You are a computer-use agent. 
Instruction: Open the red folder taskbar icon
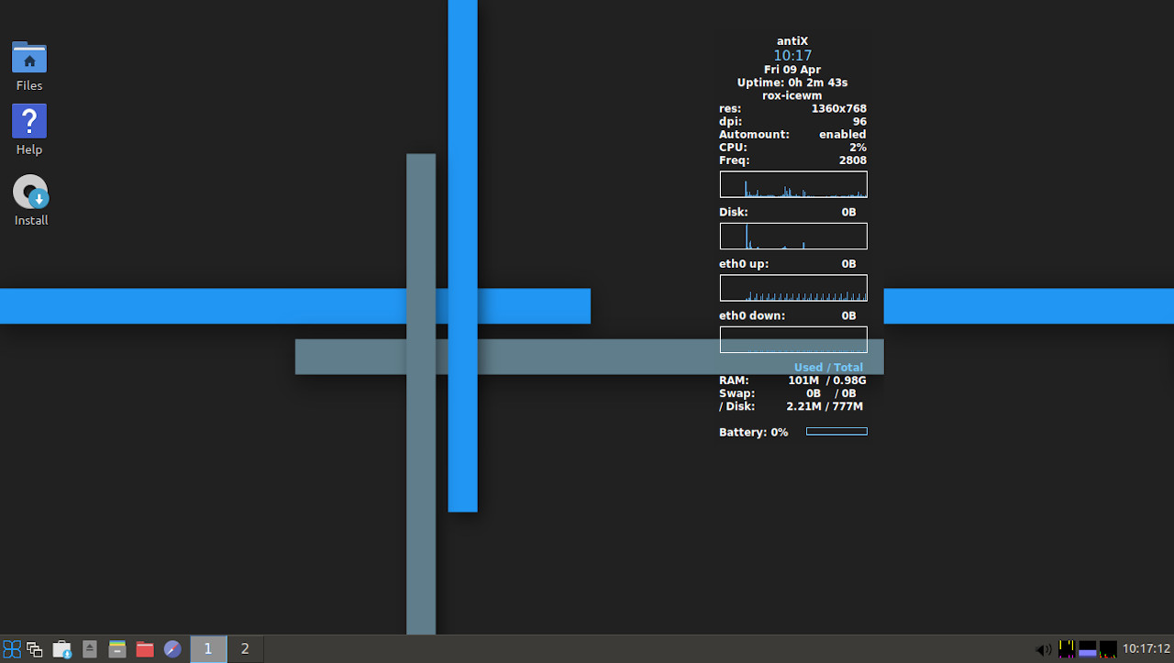coord(145,649)
